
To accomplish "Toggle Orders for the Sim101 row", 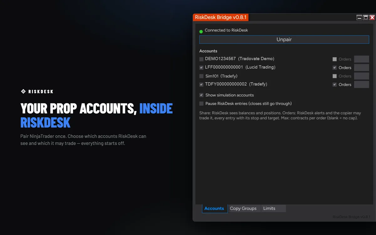I will click(x=335, y=76).
